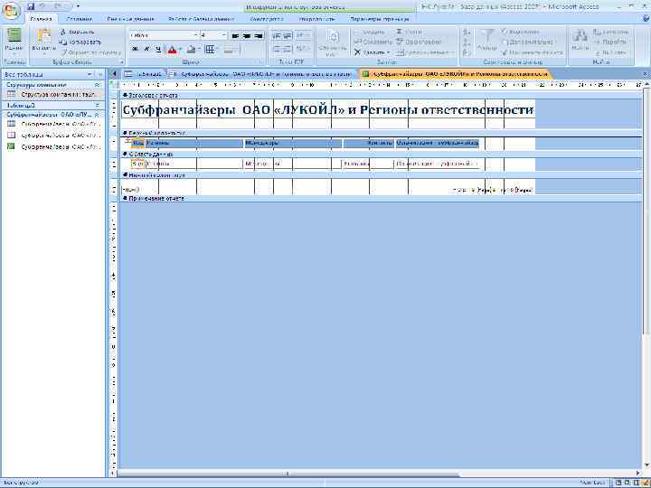Click the Сохранить record button
Image resolution: width=651 pixels, height=488 pixels.
(x=373, y=42)
